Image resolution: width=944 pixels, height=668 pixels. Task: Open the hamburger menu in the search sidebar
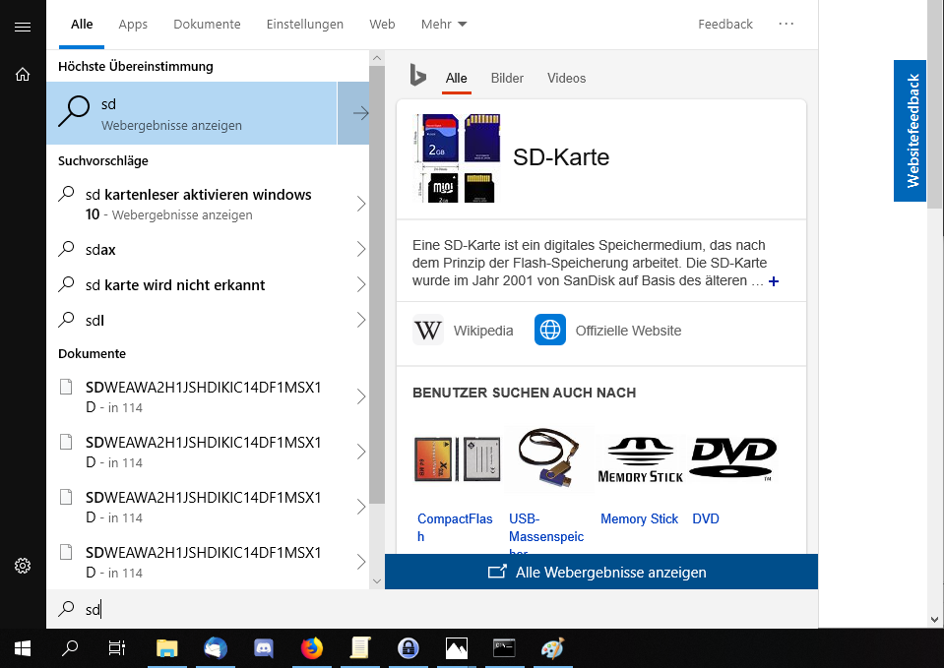23,28
